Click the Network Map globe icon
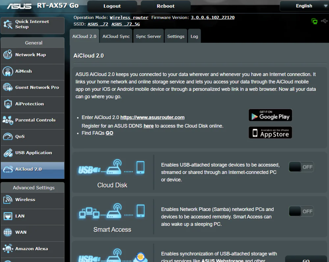 coord(8,55)
